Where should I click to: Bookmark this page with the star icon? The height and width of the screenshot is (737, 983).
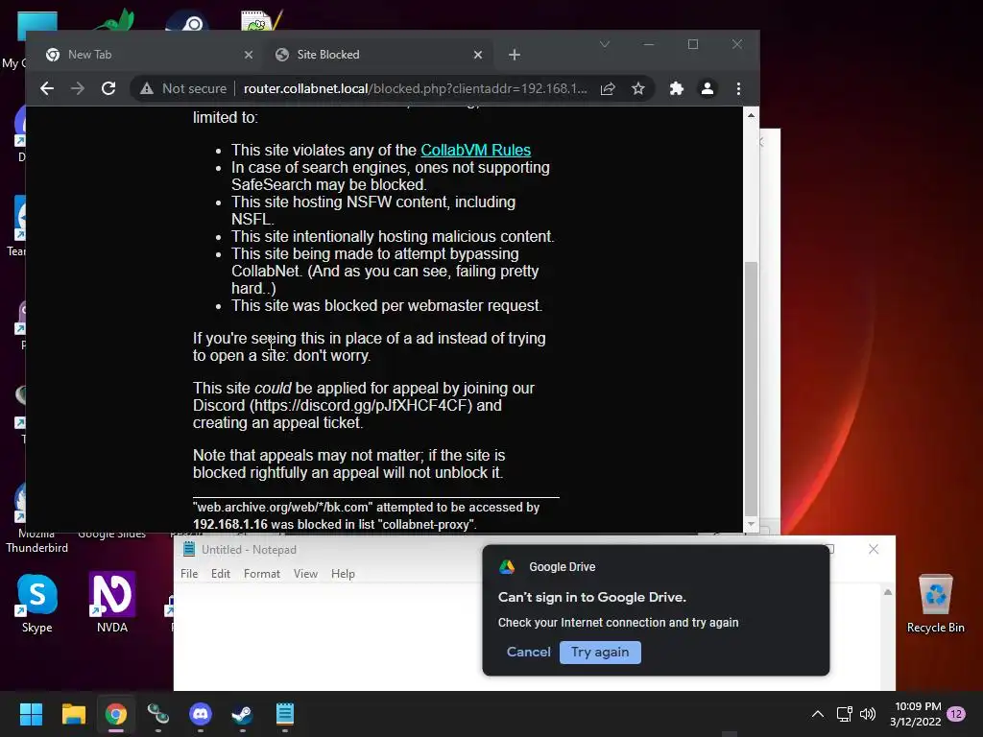[638, 88]
